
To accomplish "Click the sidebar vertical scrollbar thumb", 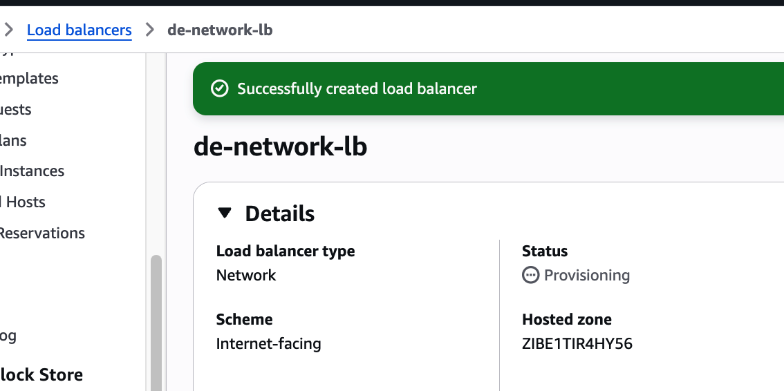I will 156,318.
